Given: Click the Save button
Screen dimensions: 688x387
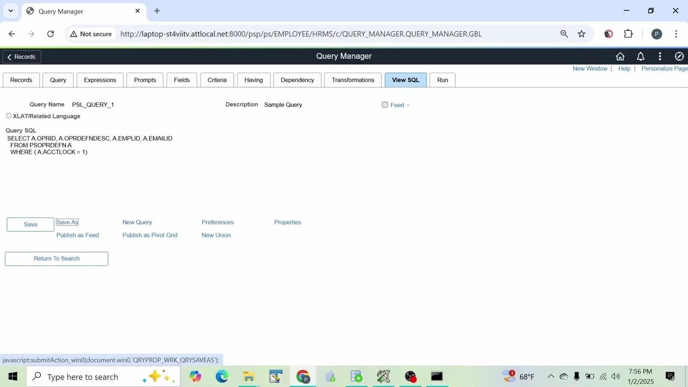Looking at the screenshot, I should coord(30,225).
